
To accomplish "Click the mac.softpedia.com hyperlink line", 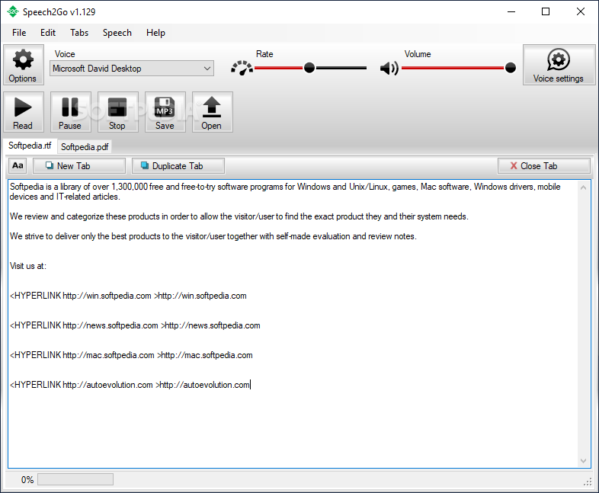I will click(131, 355).
